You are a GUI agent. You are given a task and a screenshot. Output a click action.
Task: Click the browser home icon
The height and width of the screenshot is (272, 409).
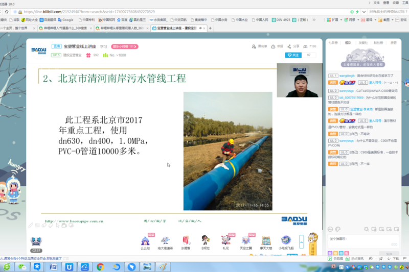pos(7,12)
